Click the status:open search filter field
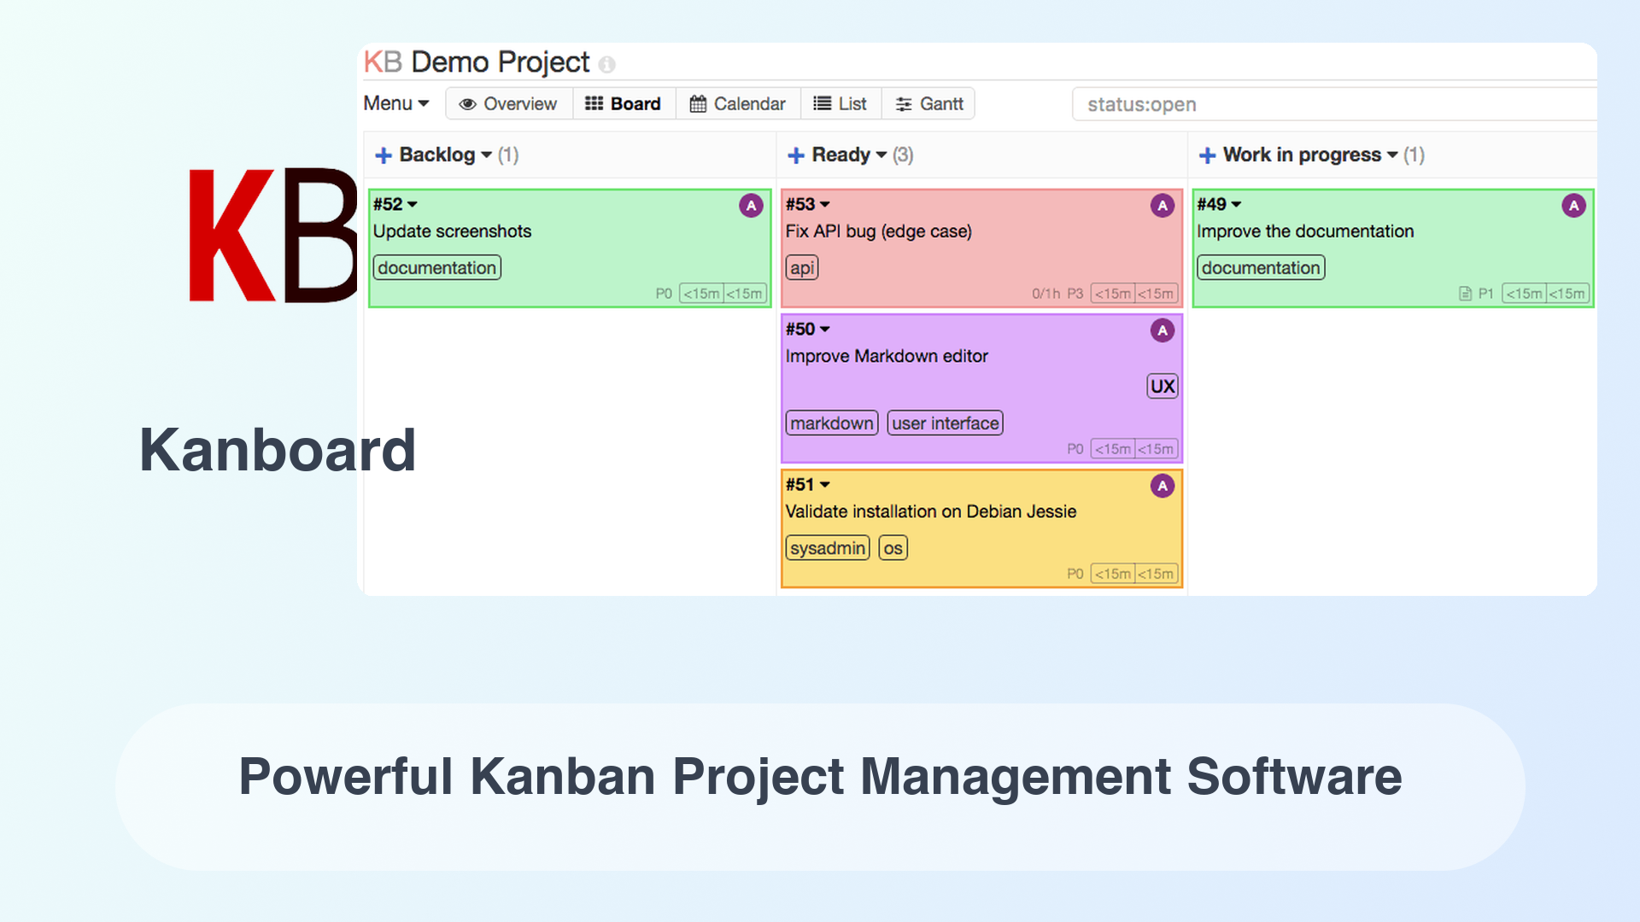Image resolution: width=1640 pixels, height=922 pixels. 1334,104
